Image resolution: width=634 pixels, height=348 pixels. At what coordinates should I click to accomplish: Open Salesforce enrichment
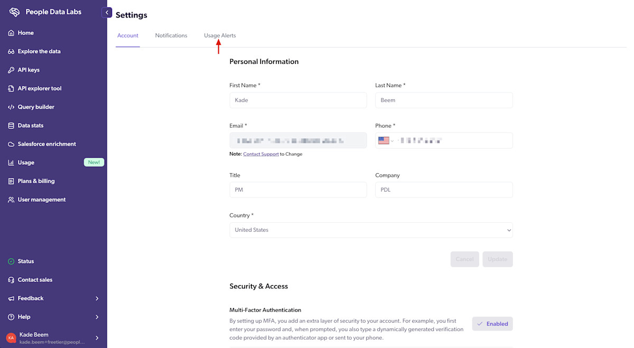click(46, 144)
